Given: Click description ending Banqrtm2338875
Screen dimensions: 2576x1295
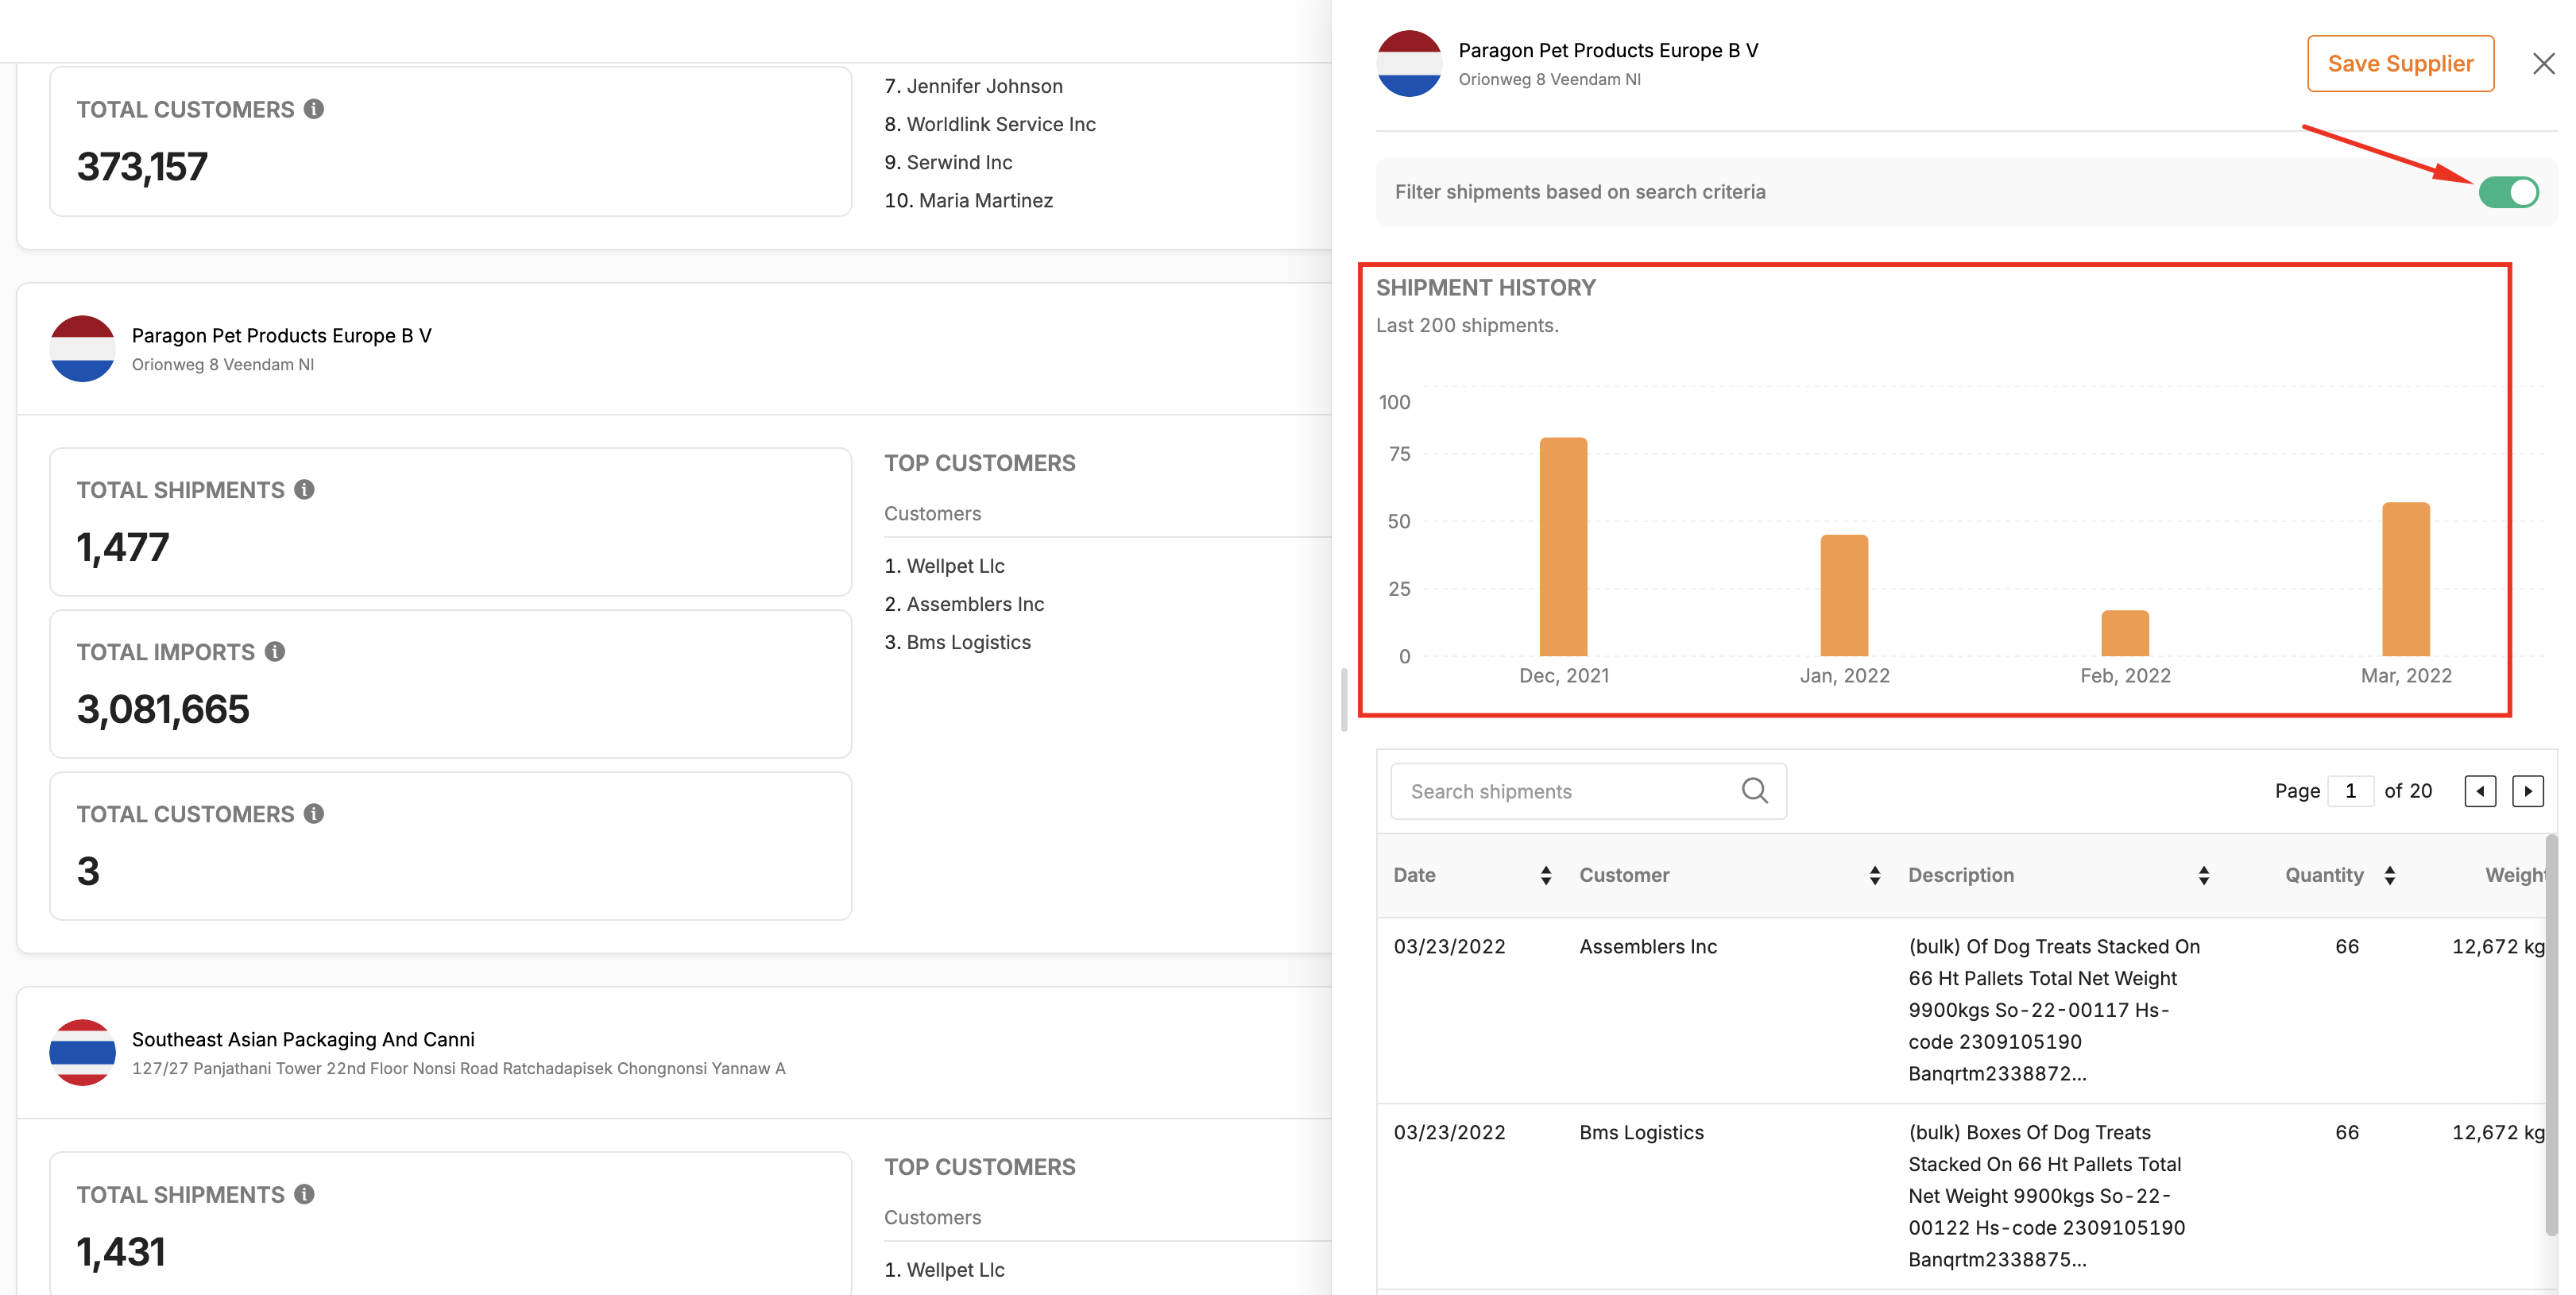Looking at the screenshot, I should pyautogui.click(x=2046, y=1195).
